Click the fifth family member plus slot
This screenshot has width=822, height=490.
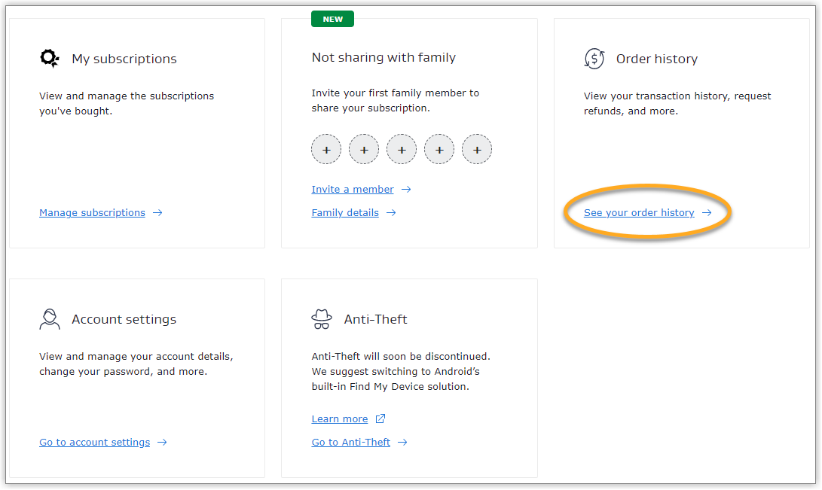(477, 150)
